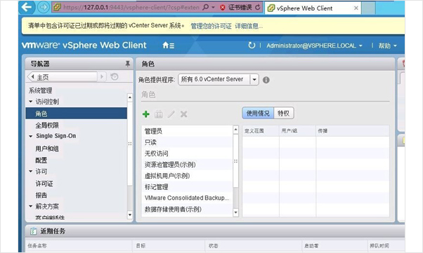Click the 启动者 column header in recent tasks
The height and width of the screenshot is (253, 423).
tap(334, 245)
